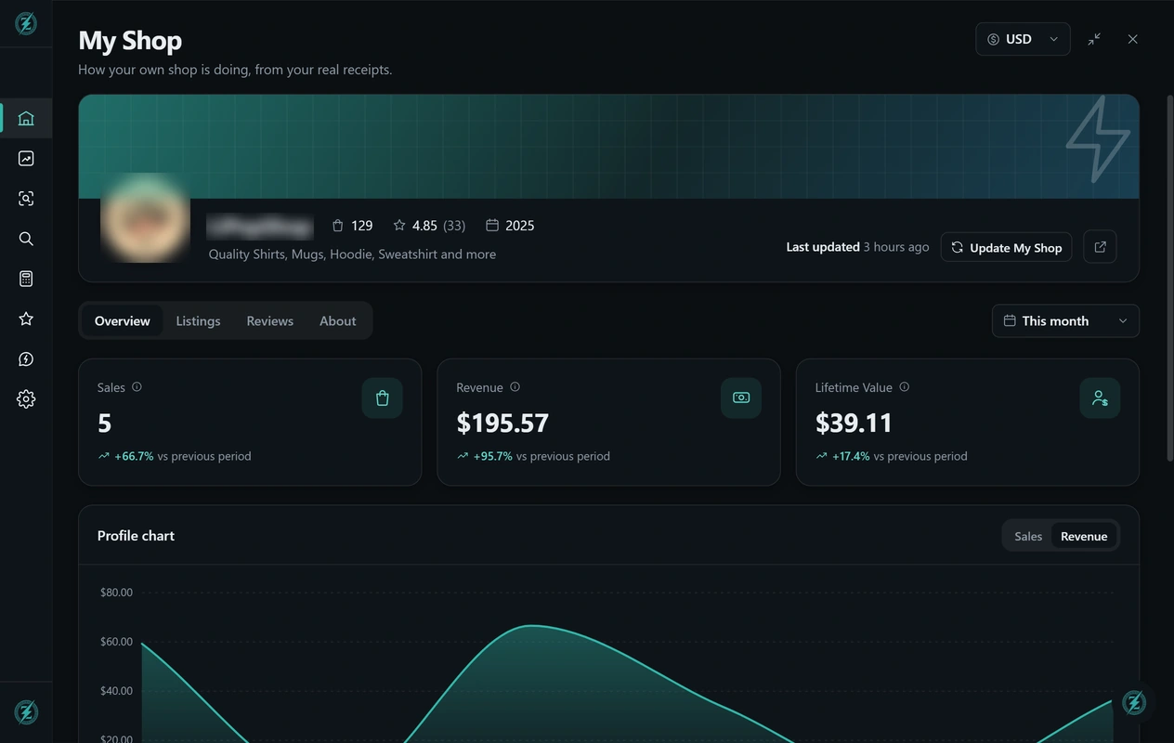
Task: Click the +66.7% sales change text
Action: 134,456
